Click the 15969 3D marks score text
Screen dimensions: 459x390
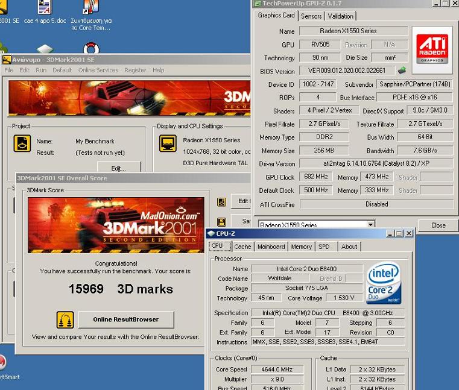[121, 289]
